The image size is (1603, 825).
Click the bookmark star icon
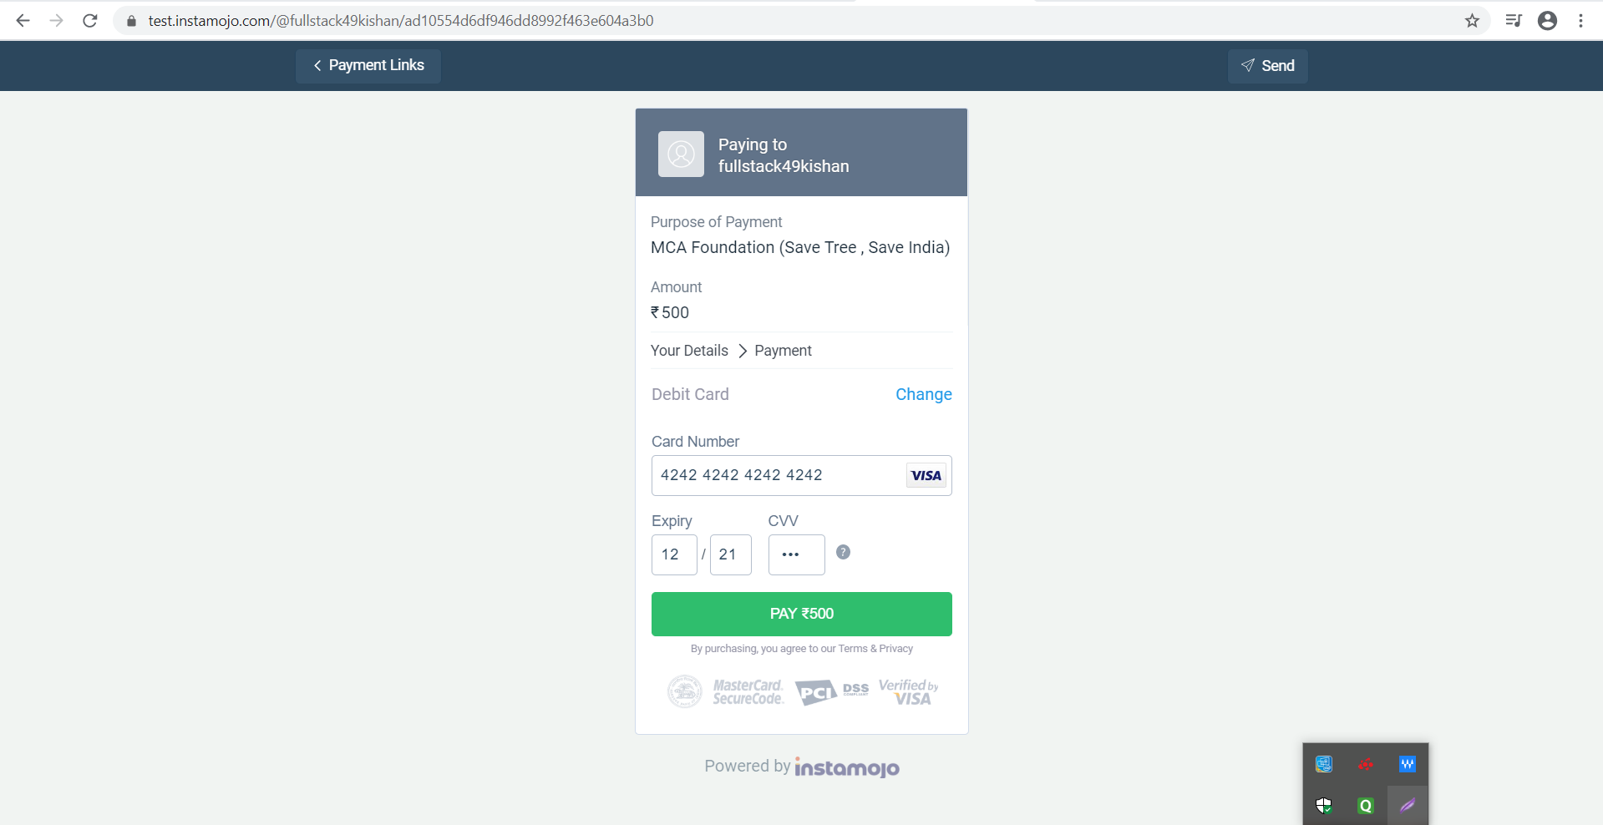[1473, 21]
